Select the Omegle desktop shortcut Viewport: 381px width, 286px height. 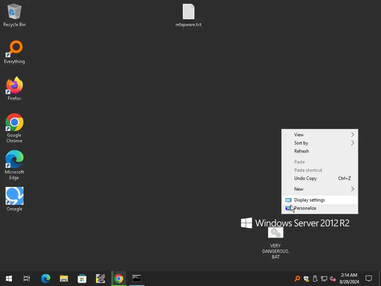pyautogui.click(x=15, y=199)
